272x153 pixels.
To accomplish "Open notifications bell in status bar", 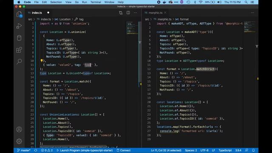I will tap(253, 150).
